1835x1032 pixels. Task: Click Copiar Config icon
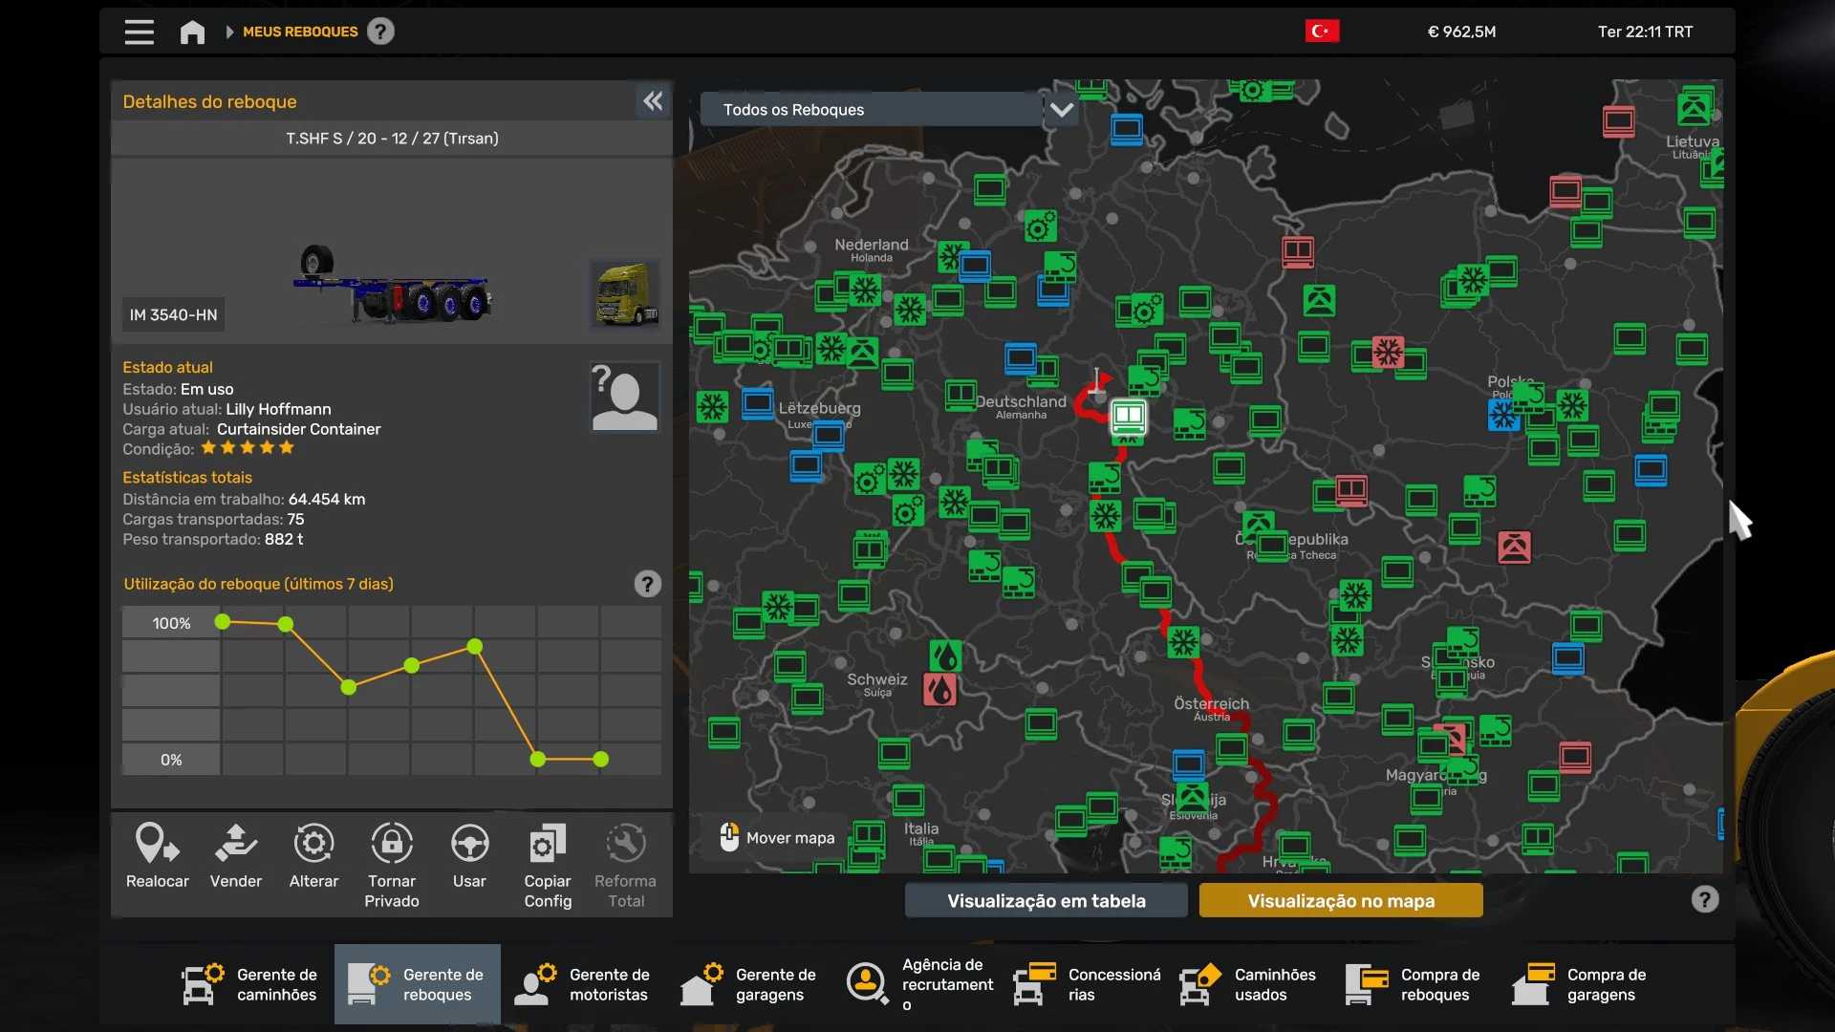547,845
